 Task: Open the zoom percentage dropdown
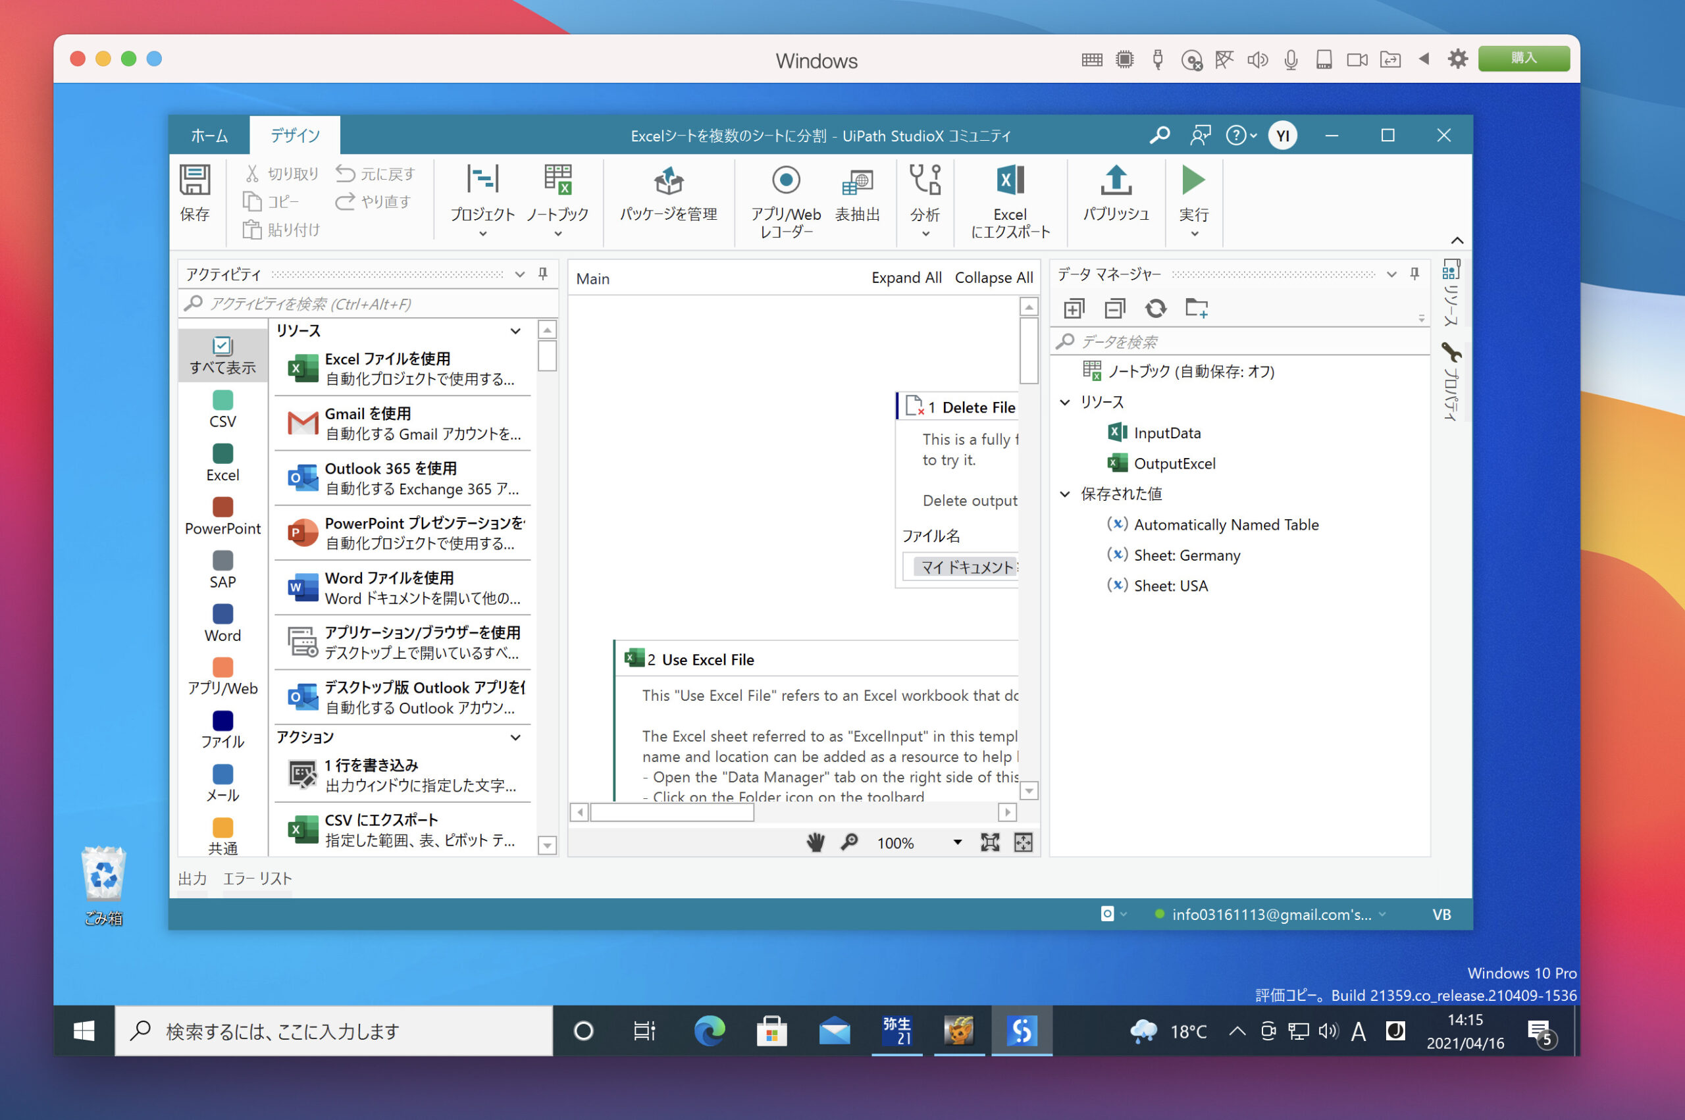coord(957,842)
